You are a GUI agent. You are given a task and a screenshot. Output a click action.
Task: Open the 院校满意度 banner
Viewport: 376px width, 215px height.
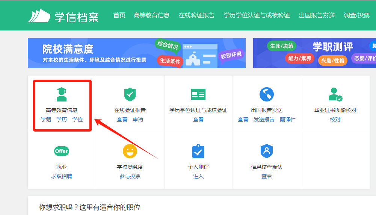tap(137, 53)
